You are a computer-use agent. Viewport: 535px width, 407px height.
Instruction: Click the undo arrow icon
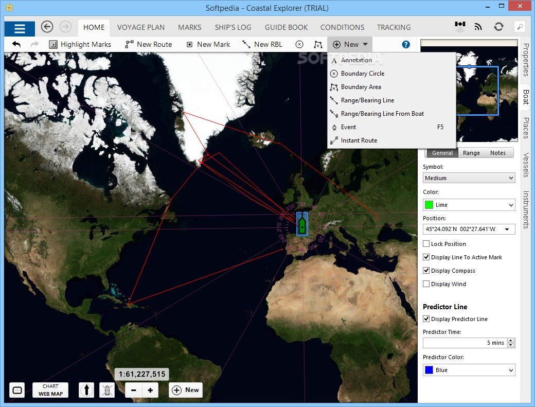(x=16, y=44)
